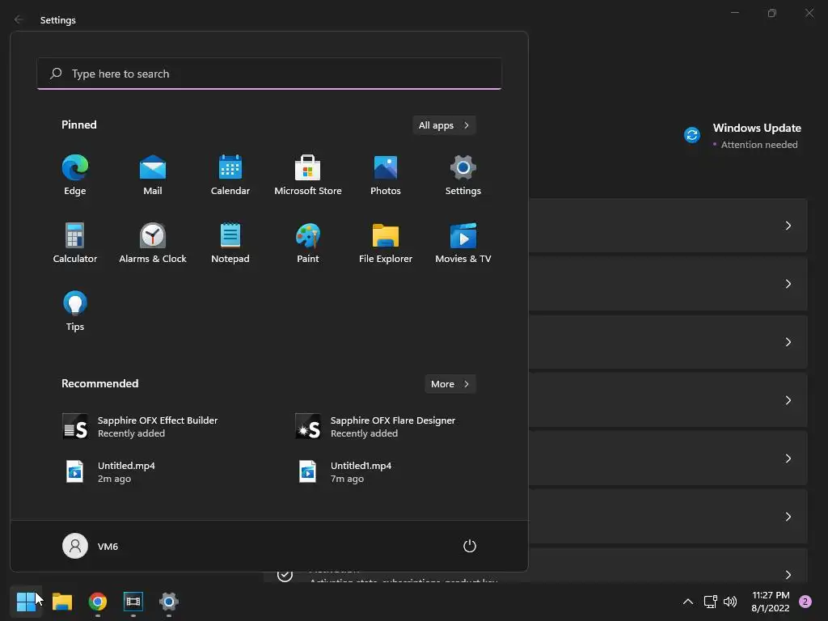
Task: Launch the Photos app
Action: [386, 175]
